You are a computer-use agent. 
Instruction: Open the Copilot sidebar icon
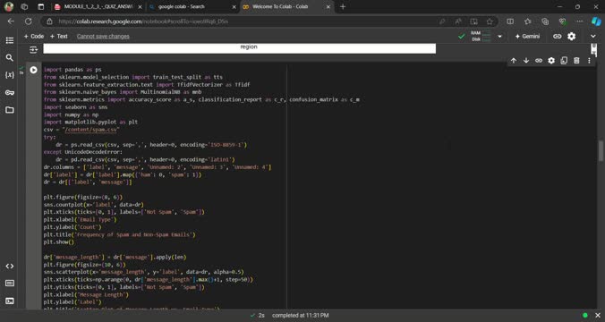click(x=596, y=21)
